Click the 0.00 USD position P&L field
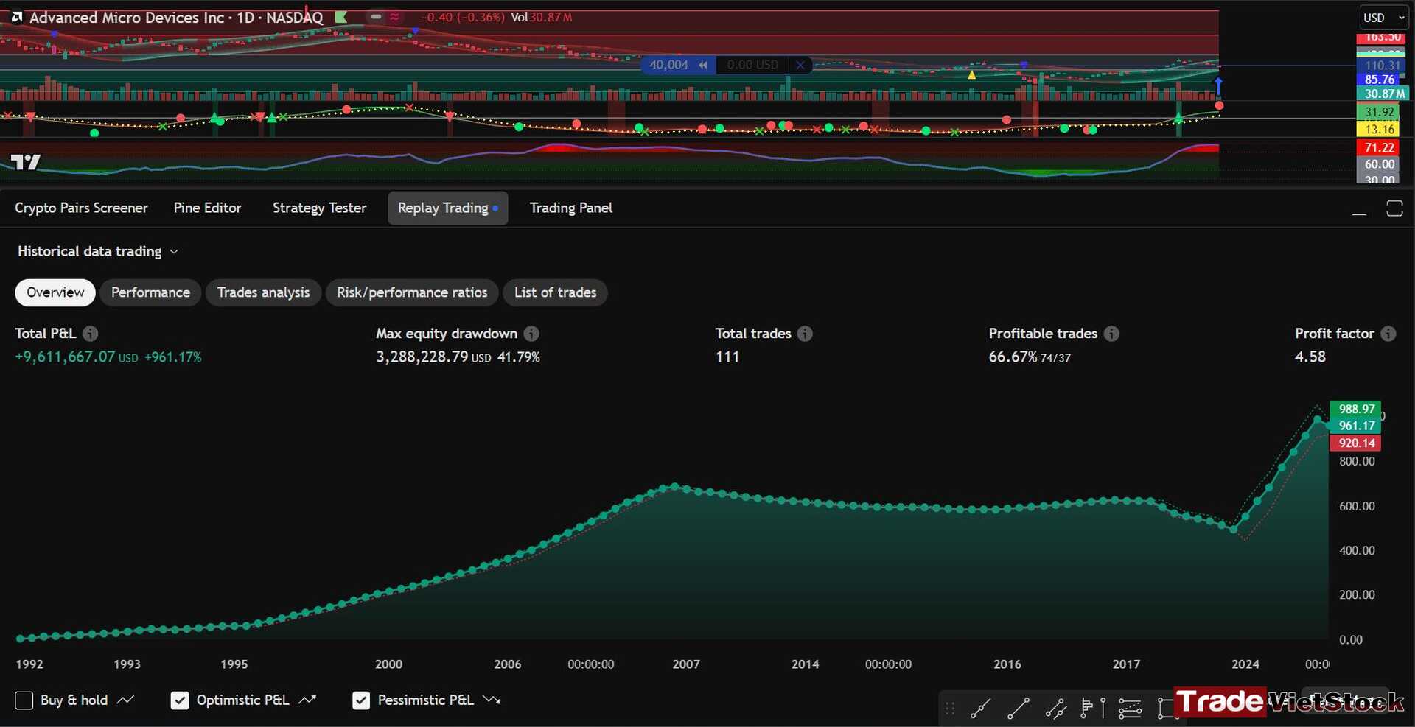This screenshot has width=1415, height=727. pos(752,65)
